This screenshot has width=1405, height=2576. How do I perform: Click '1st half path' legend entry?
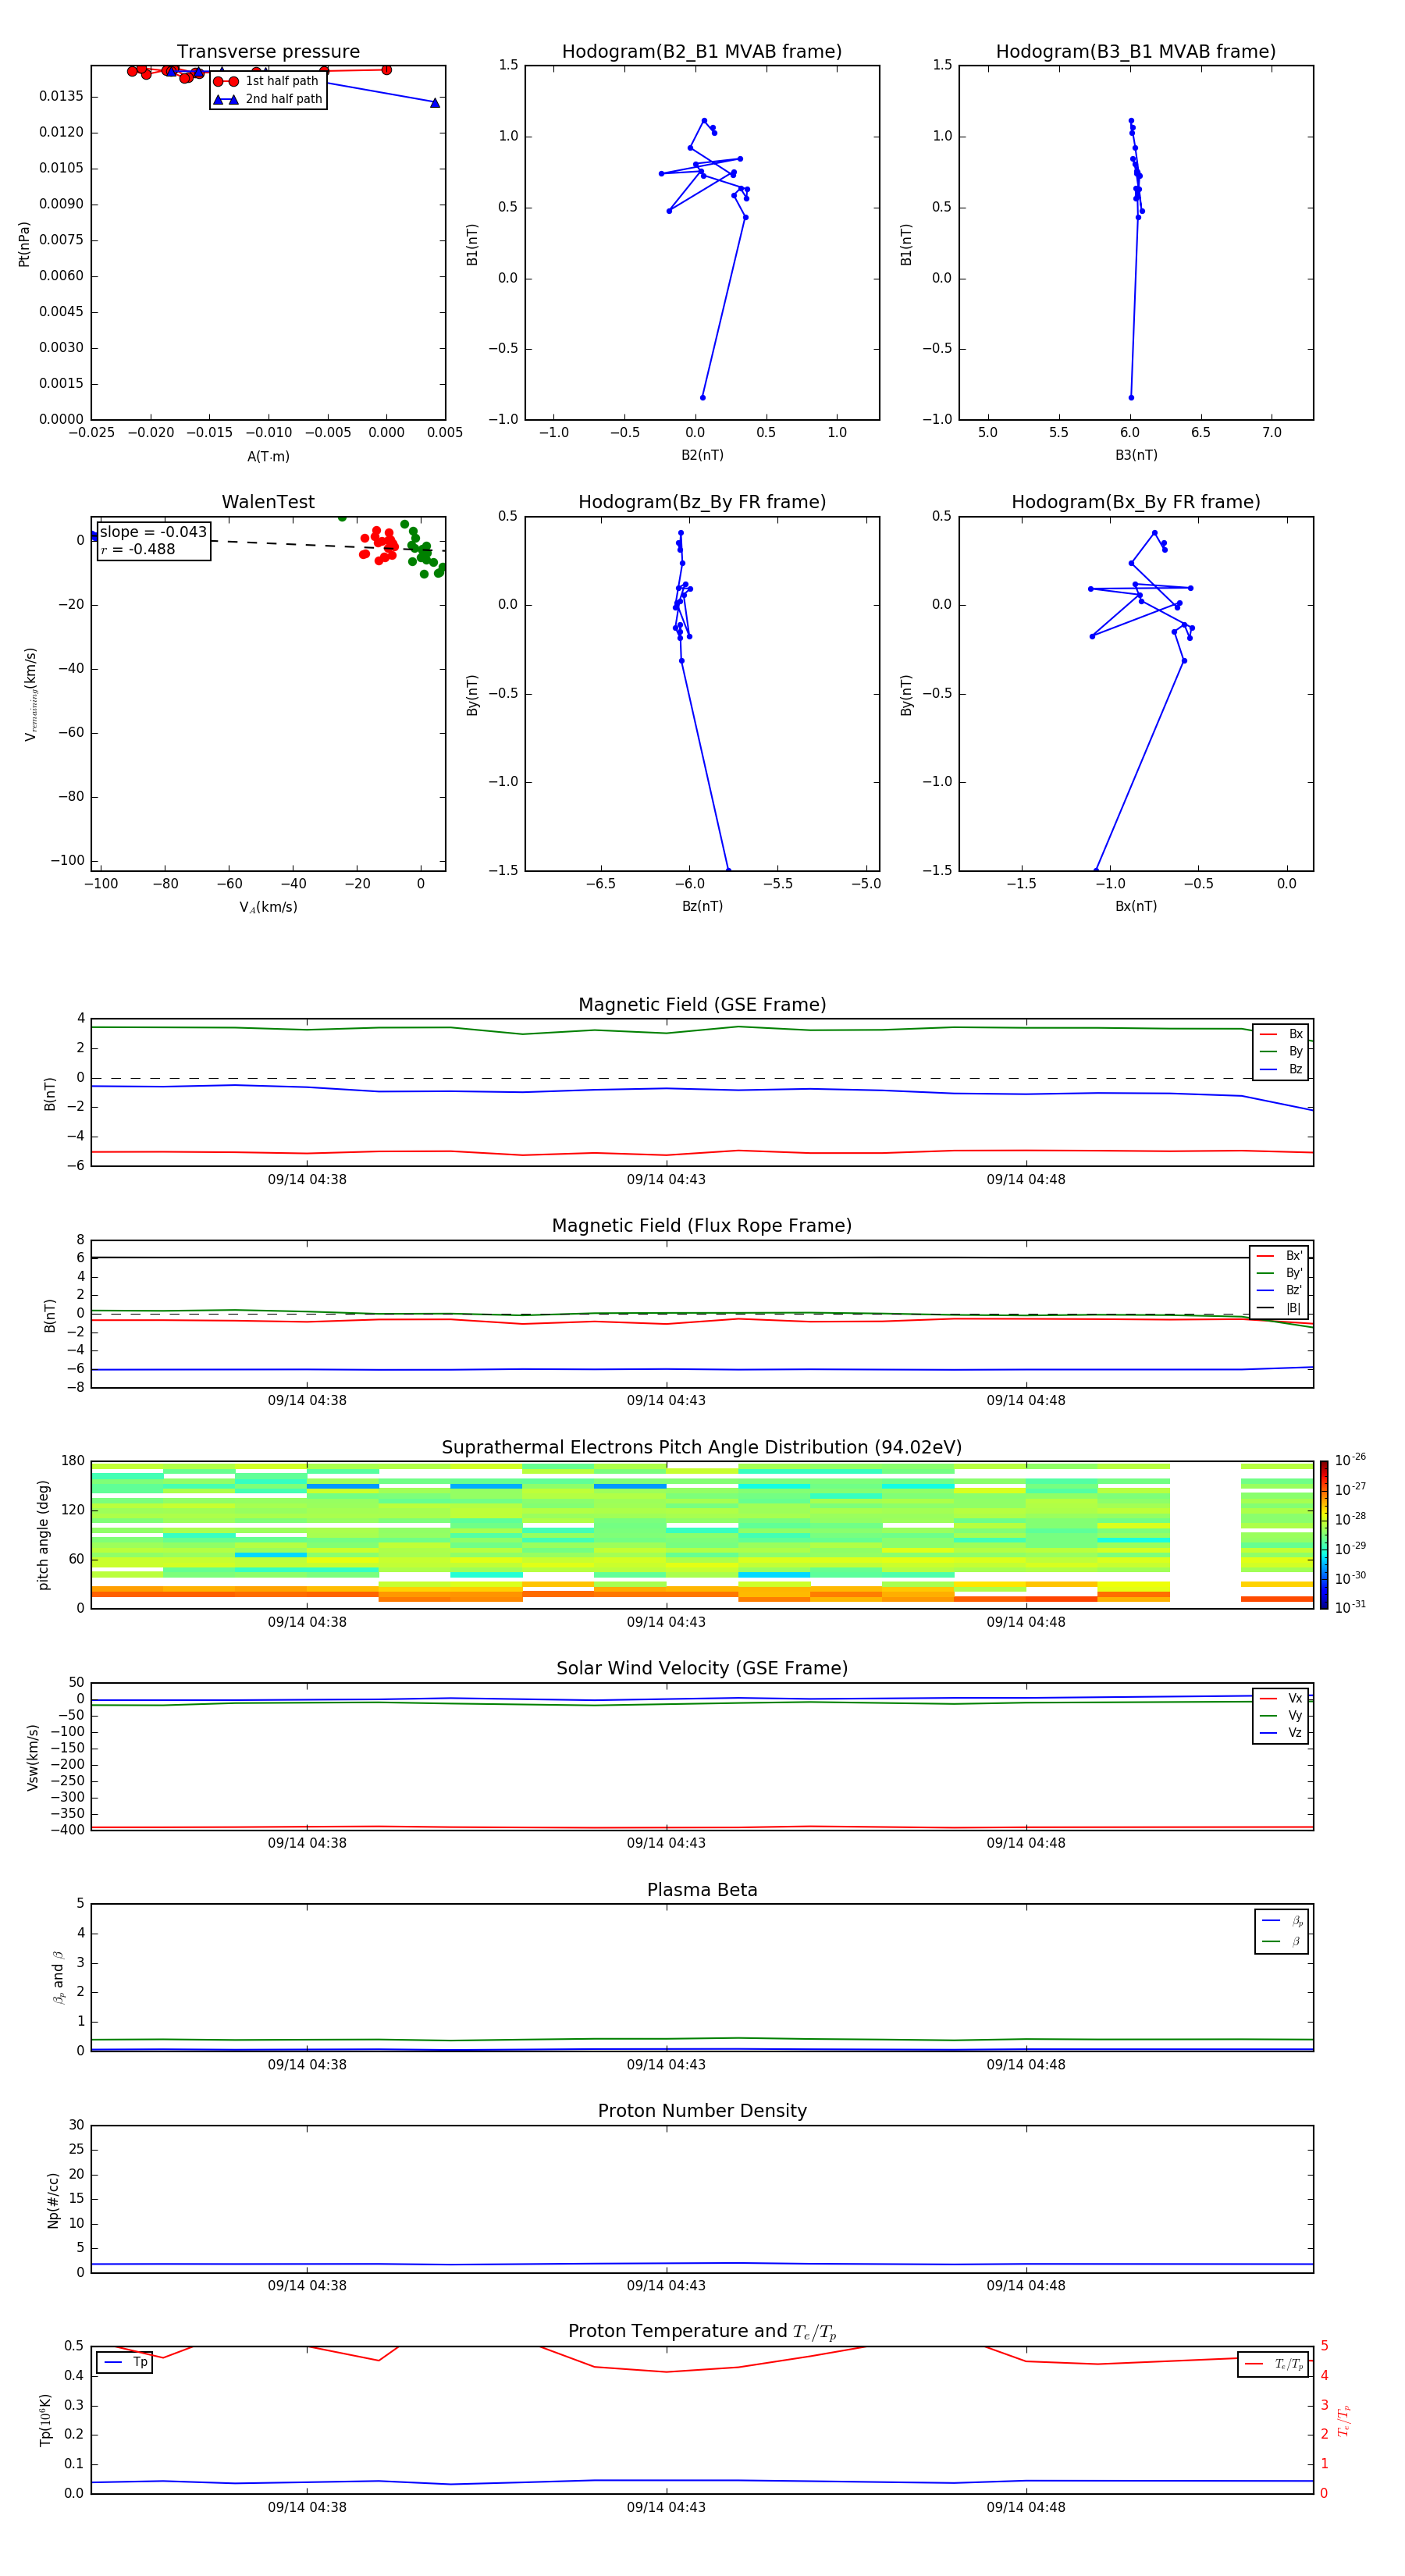(267, 81)
